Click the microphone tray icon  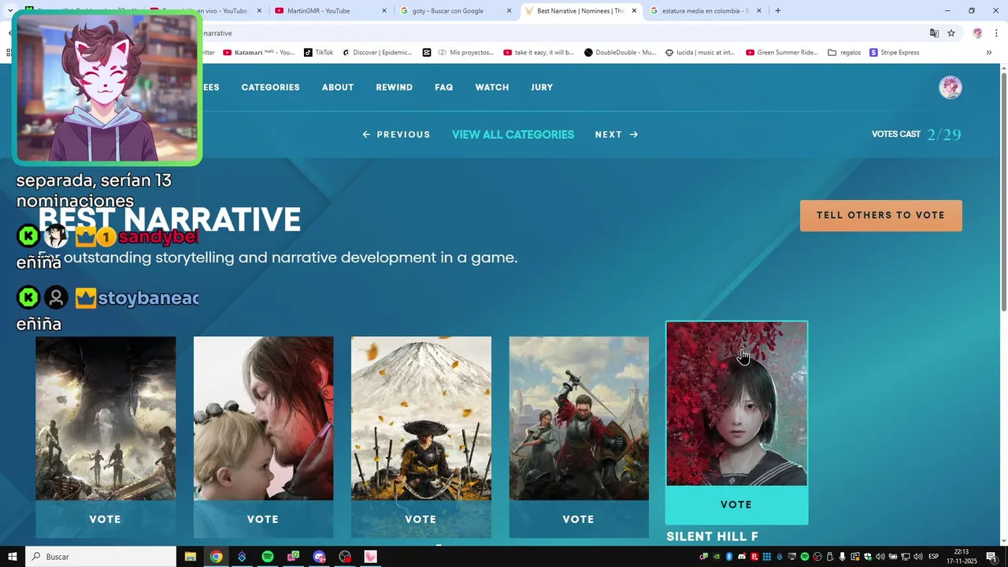(842, 557)
